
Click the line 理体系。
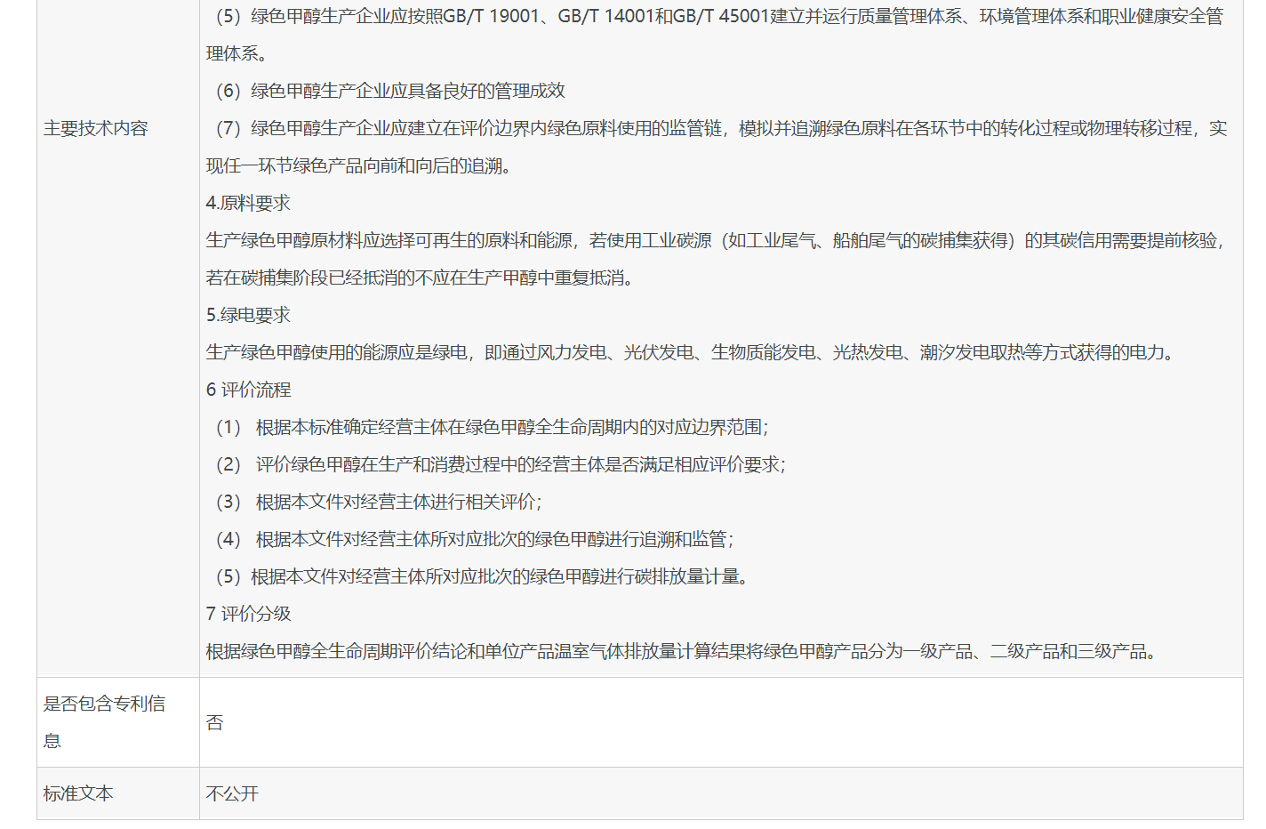[237, 53]
